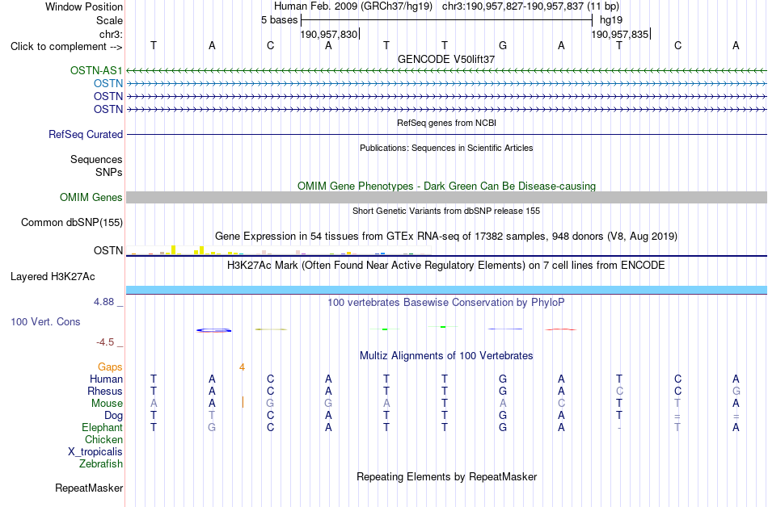The image size is (768, 507).
Task: Click the C base in the Elephant row
Action: (x=270, y=427)
